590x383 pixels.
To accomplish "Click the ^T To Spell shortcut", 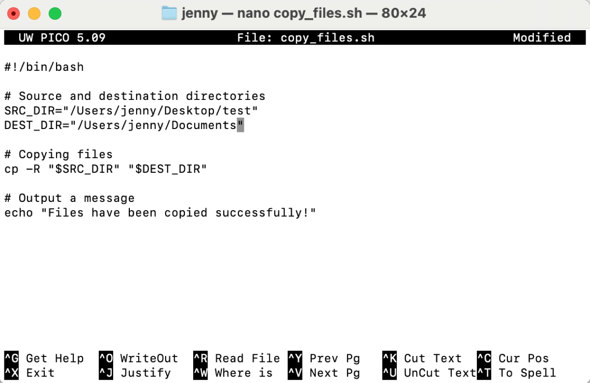I will [516, 373].
